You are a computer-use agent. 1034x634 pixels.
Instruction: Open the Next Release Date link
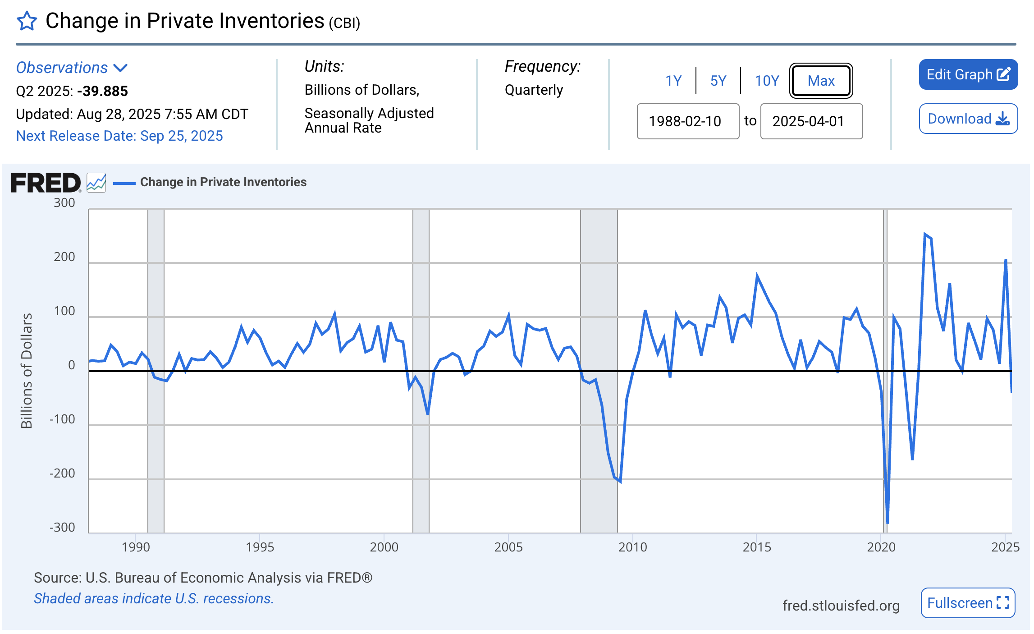(119, 136)
